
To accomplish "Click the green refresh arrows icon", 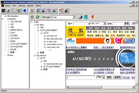I will click(x=38, y=17).
